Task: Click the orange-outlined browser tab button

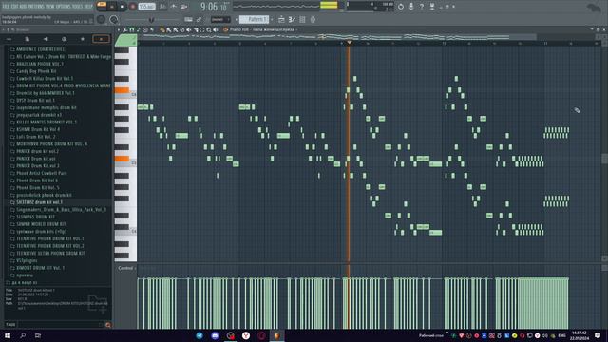Action: 101,39
